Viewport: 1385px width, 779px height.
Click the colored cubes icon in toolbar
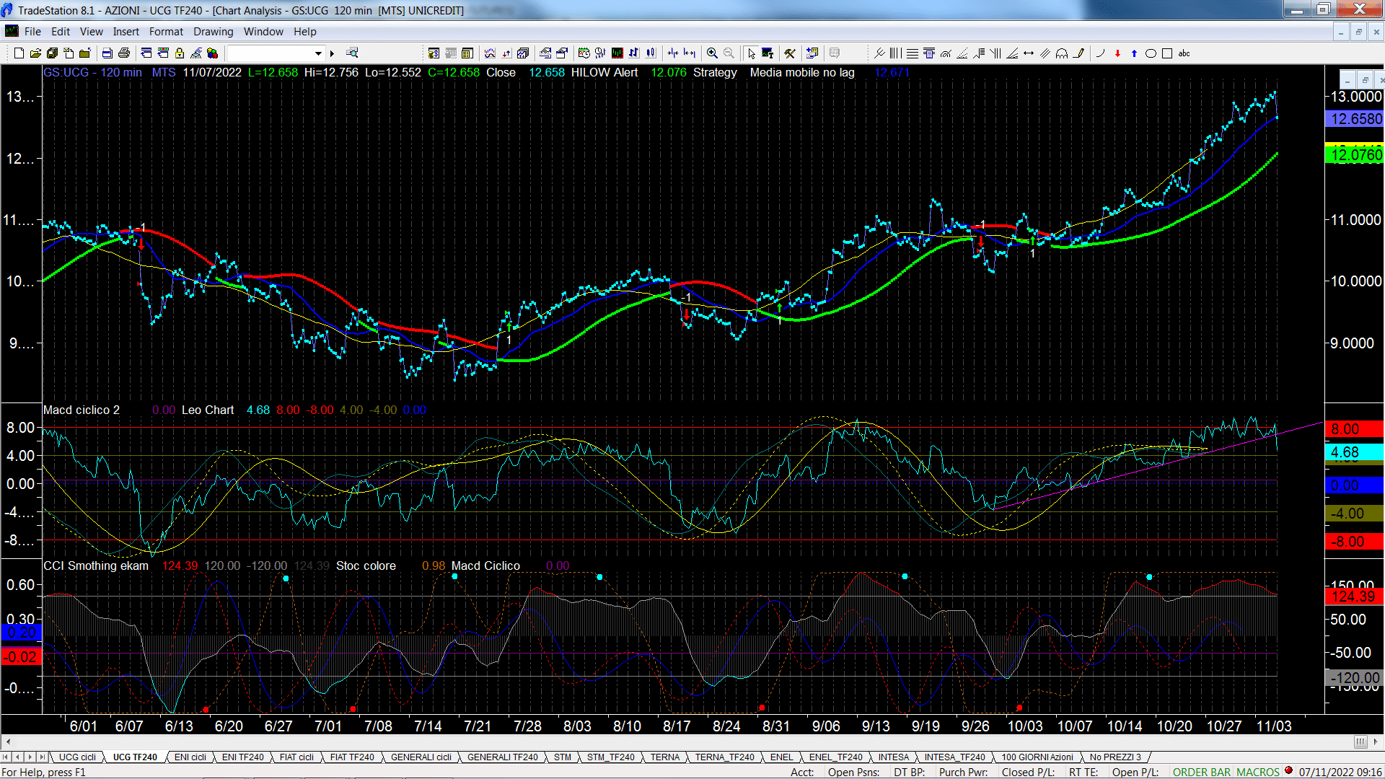[212, 53]
